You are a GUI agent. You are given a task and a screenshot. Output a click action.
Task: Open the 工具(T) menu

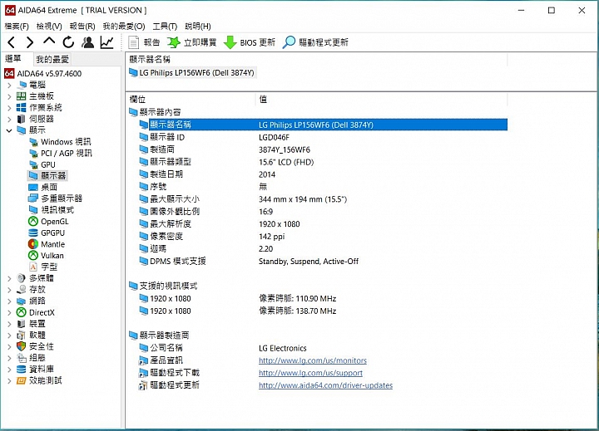[165, 26]
